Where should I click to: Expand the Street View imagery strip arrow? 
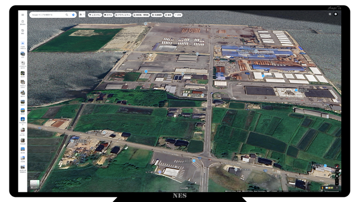[x=337, y=187]
